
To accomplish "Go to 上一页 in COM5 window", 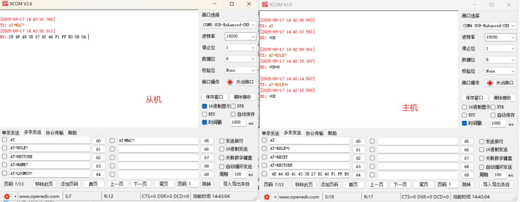I will click(x=117, y=184).
